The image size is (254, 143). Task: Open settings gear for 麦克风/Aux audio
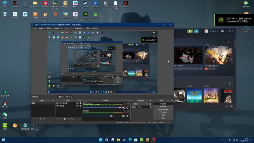[127, 107]
